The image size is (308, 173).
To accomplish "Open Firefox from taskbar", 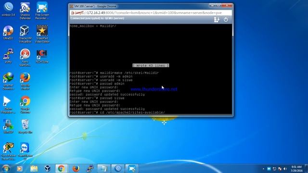I will click(x=76, y=169).
